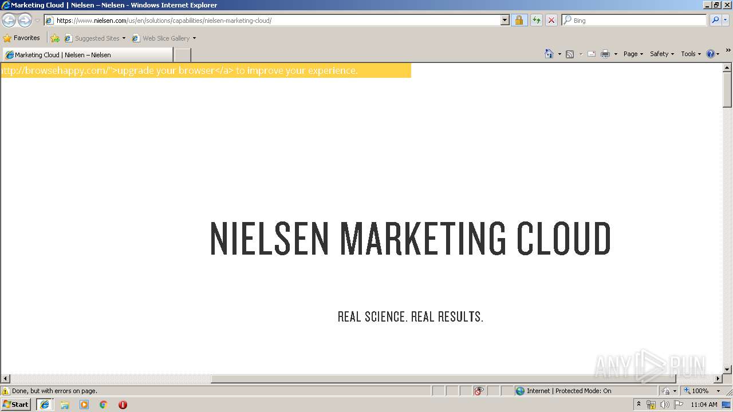Click the Print icon in command bar
733x412 pixels.
[605, 54]
